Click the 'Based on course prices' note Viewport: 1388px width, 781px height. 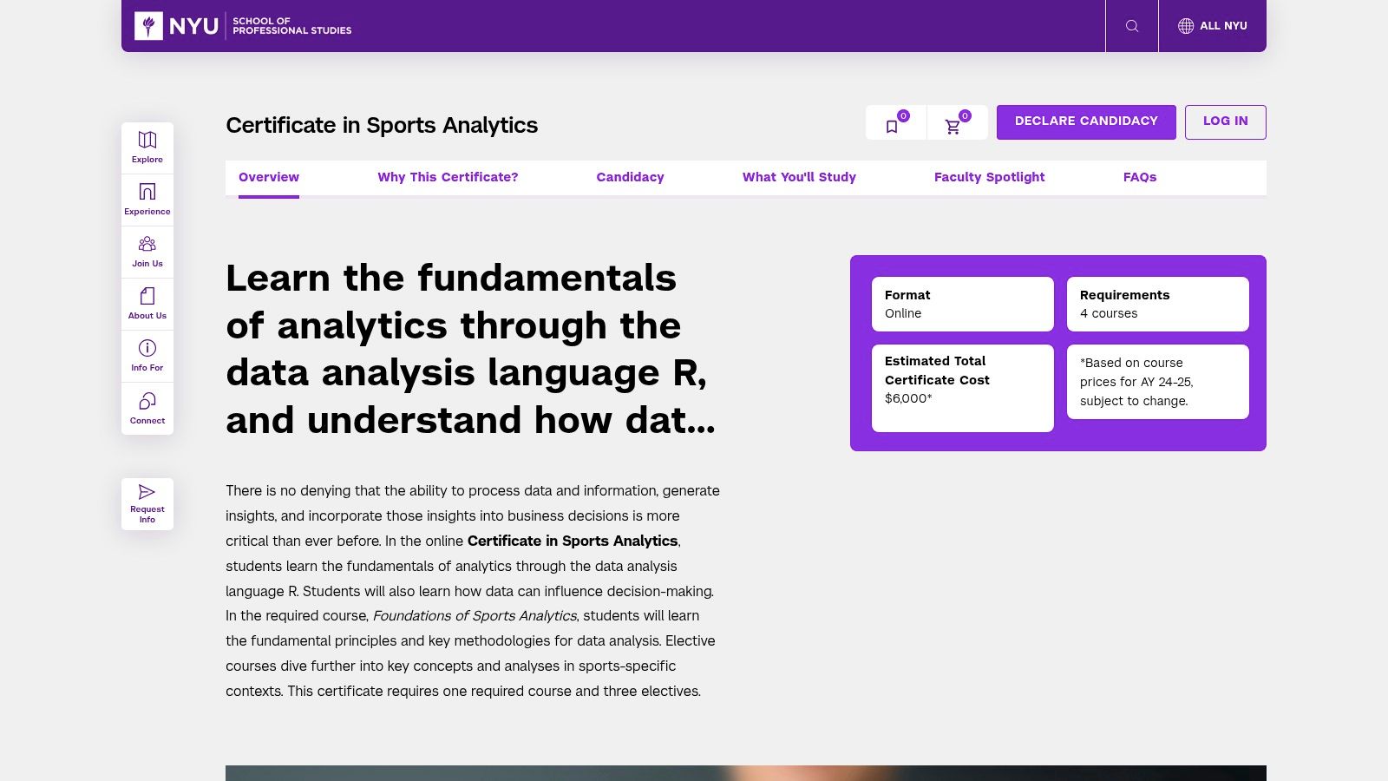click(x=1158, y=382)
